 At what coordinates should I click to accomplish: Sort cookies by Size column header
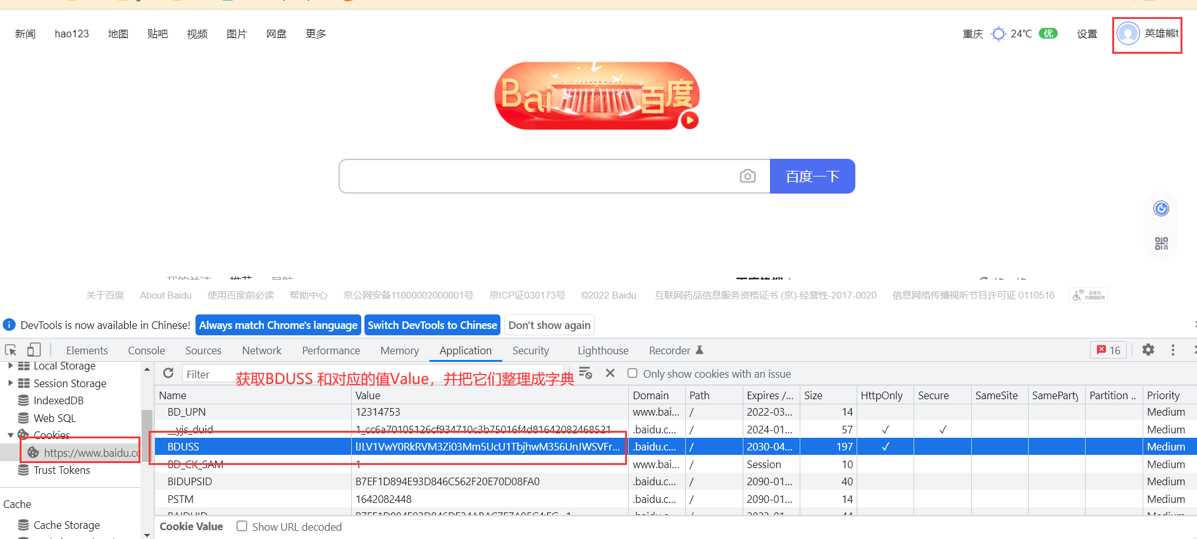[828, 395]
